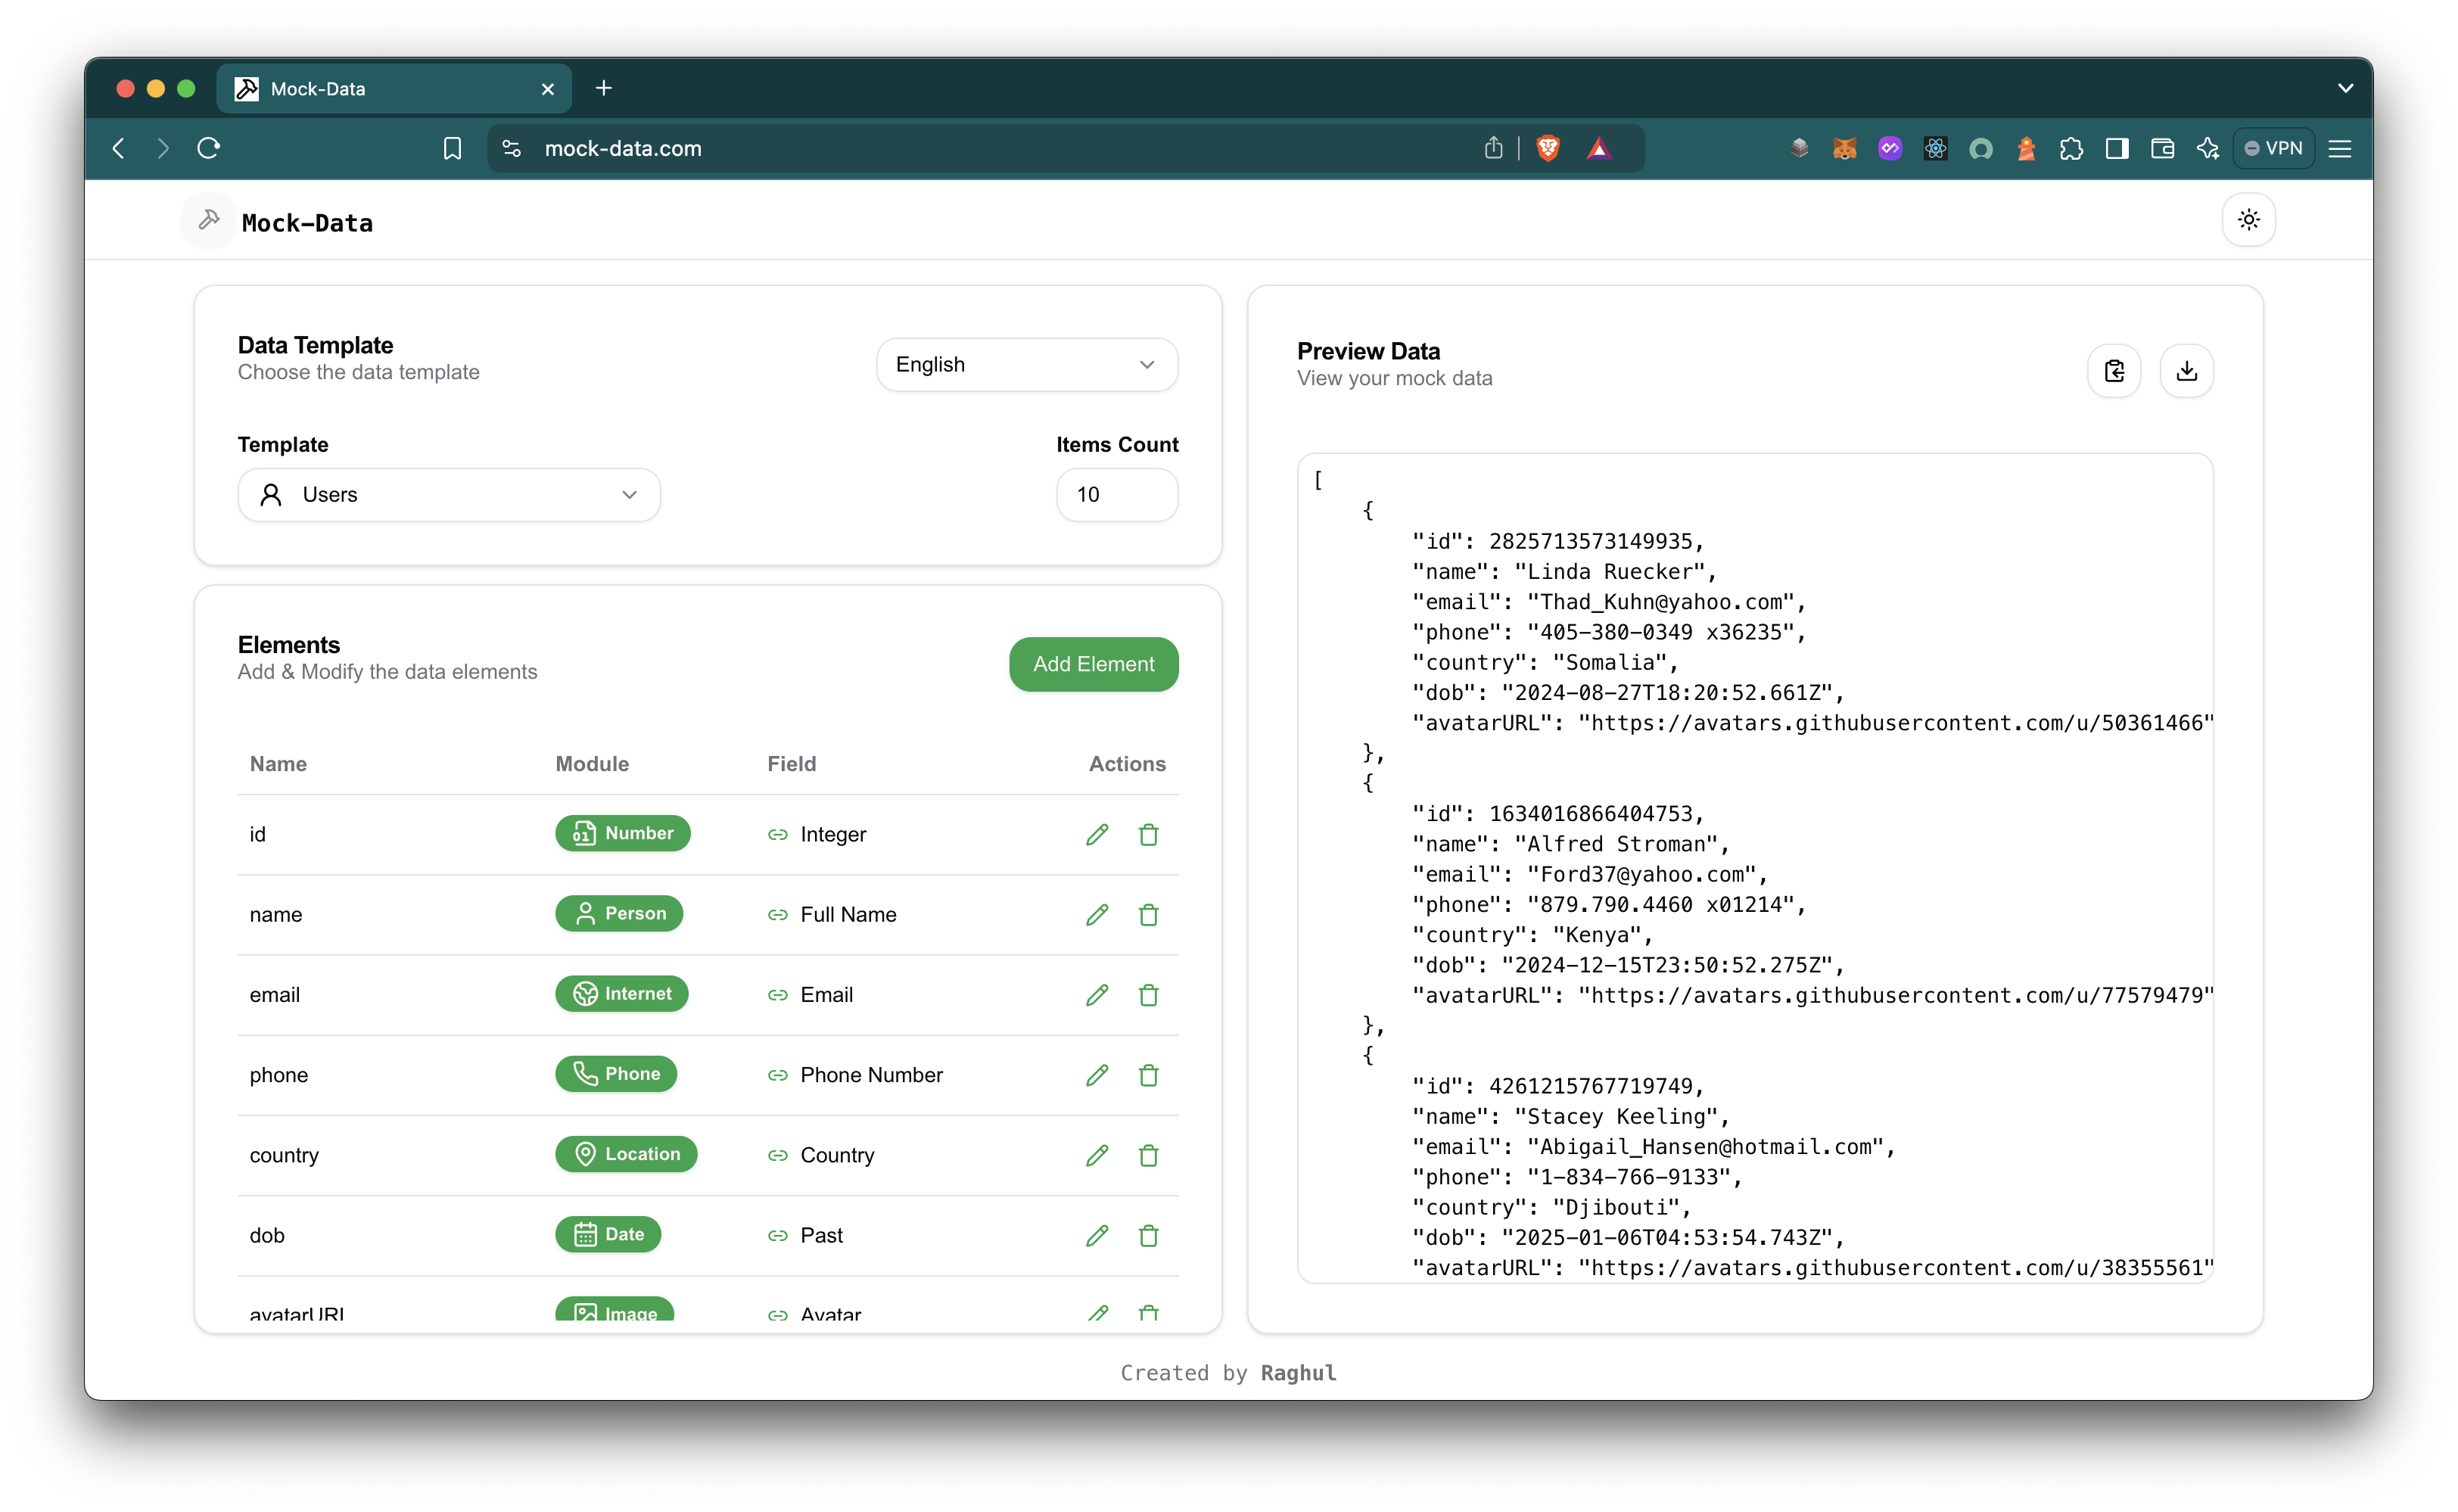Delete the name element row
2458x1512 pixels.
(x=1148, y=914)
